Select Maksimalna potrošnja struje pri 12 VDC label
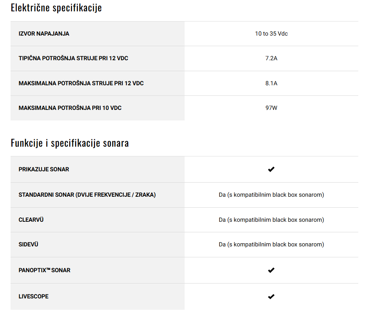372x316 pixels. click(x=81, y=83)
